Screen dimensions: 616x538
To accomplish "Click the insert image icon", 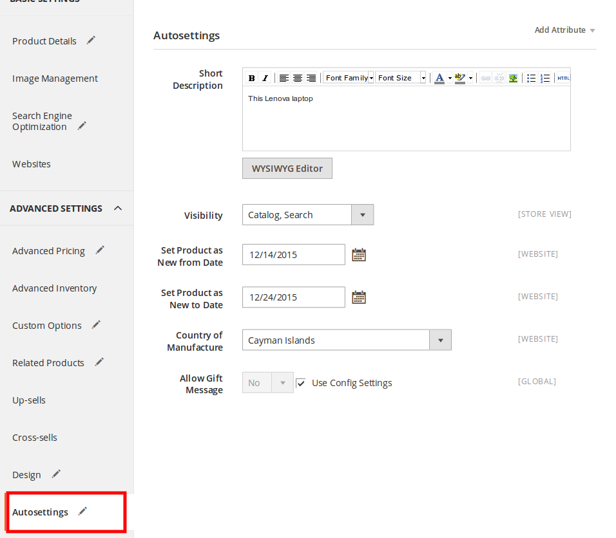I will 513,78.
